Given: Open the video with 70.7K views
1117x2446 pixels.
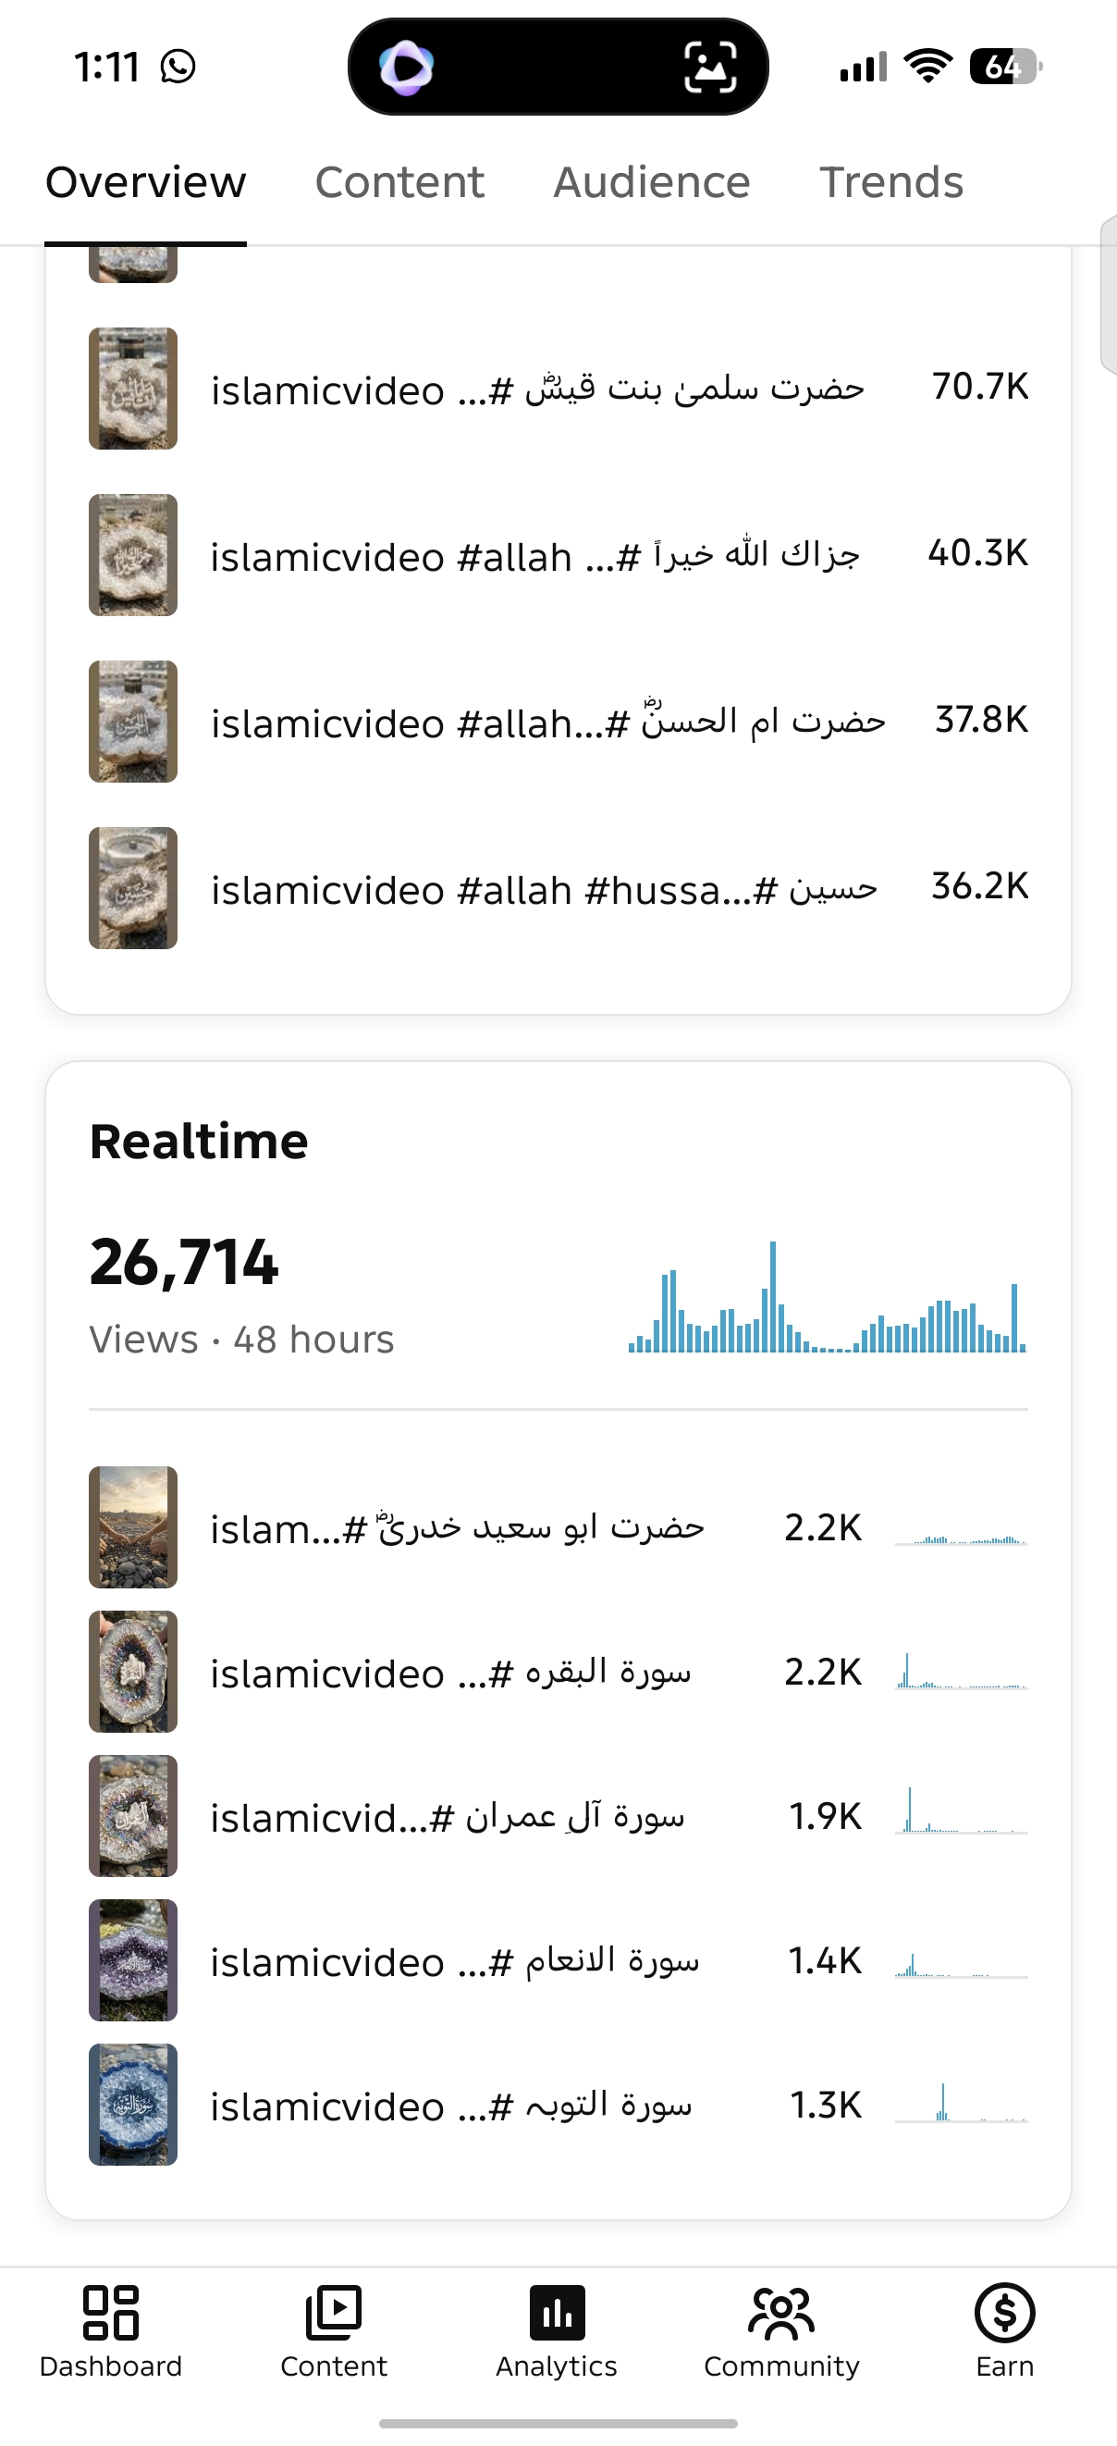Looking at the screenshot, I should coord(558,389).
